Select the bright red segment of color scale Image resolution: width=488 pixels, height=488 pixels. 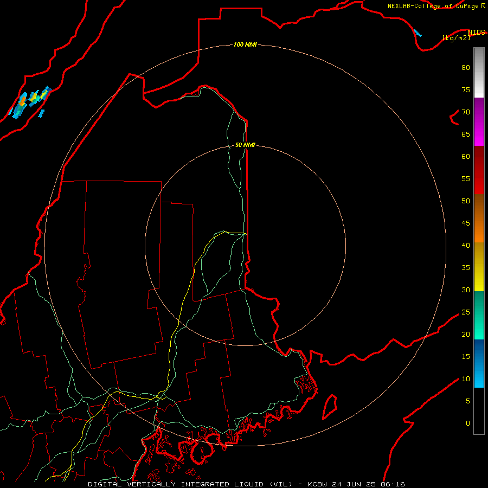[479, 182]
